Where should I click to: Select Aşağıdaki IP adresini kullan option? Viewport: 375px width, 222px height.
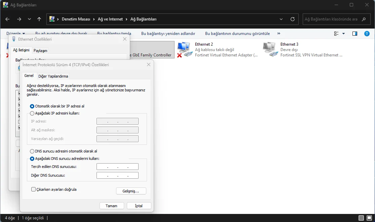54,113
